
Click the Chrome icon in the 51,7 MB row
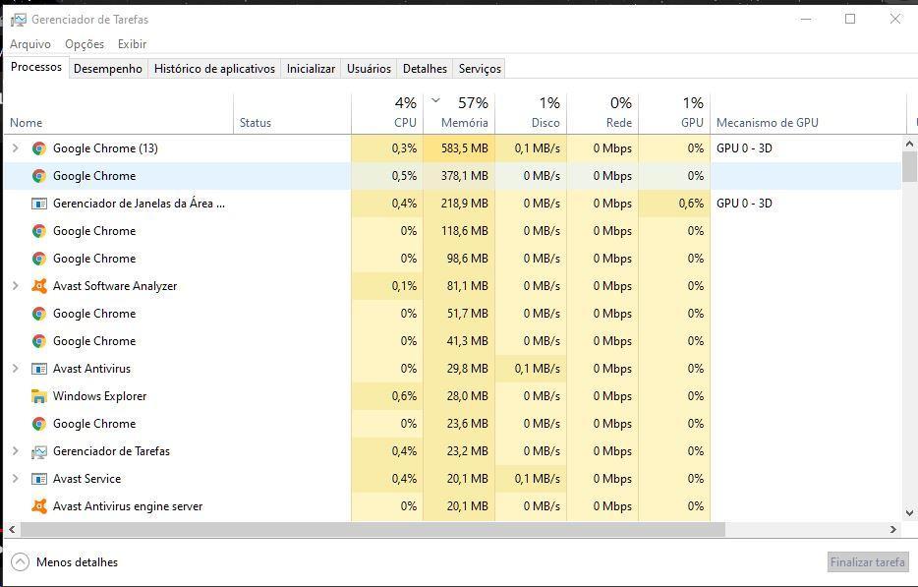click(39, 314)
